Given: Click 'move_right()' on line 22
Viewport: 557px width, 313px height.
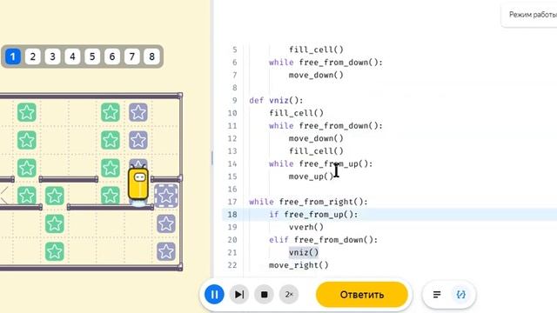Looking at the screenshot, I should click(x=299, y=265).
